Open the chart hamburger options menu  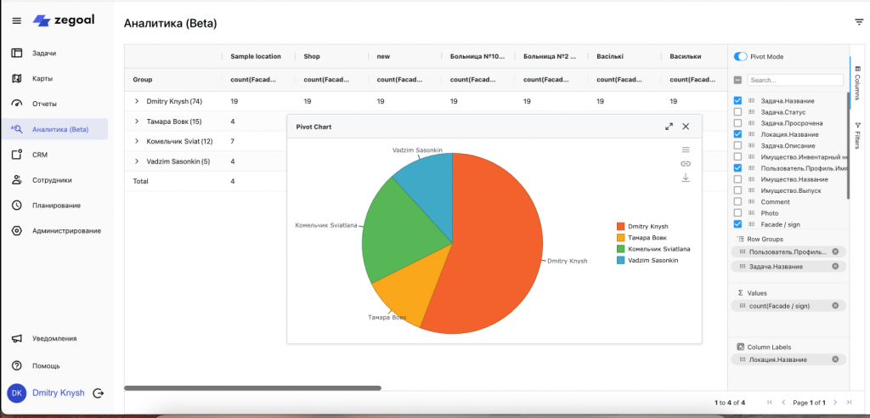point(686,150)
